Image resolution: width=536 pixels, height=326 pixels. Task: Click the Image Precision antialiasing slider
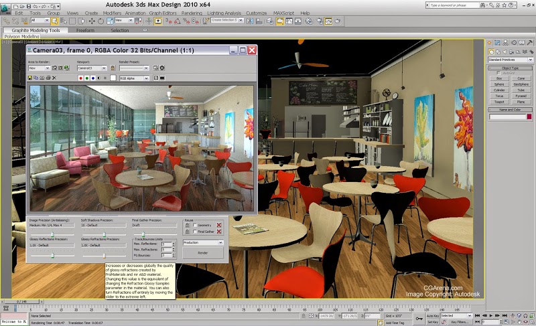[x=52, y=234]
